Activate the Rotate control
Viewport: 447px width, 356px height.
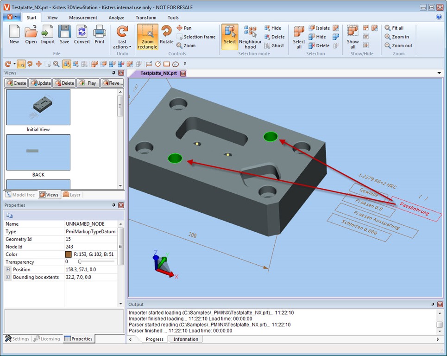tap(166, 35)
